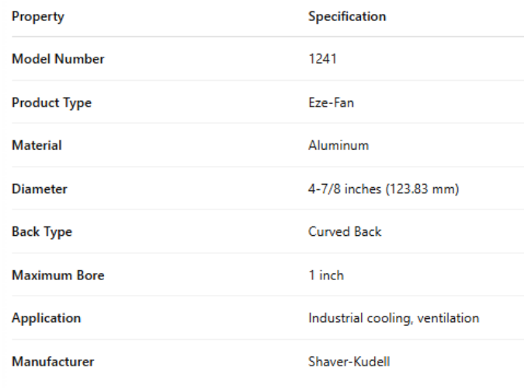524x388 pixels.
Task: Click the Property column header
Action: (x=38, y=16)
